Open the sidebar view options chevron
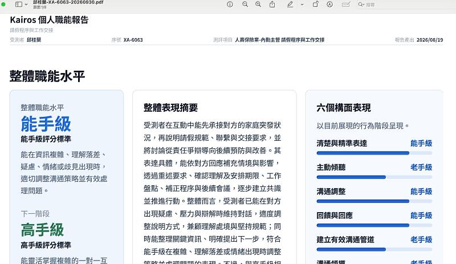The width and height of the screenshot is (456, 264). click(26, 5)
